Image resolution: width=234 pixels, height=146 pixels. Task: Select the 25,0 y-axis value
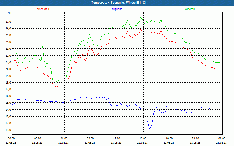[x=8, y=35]
